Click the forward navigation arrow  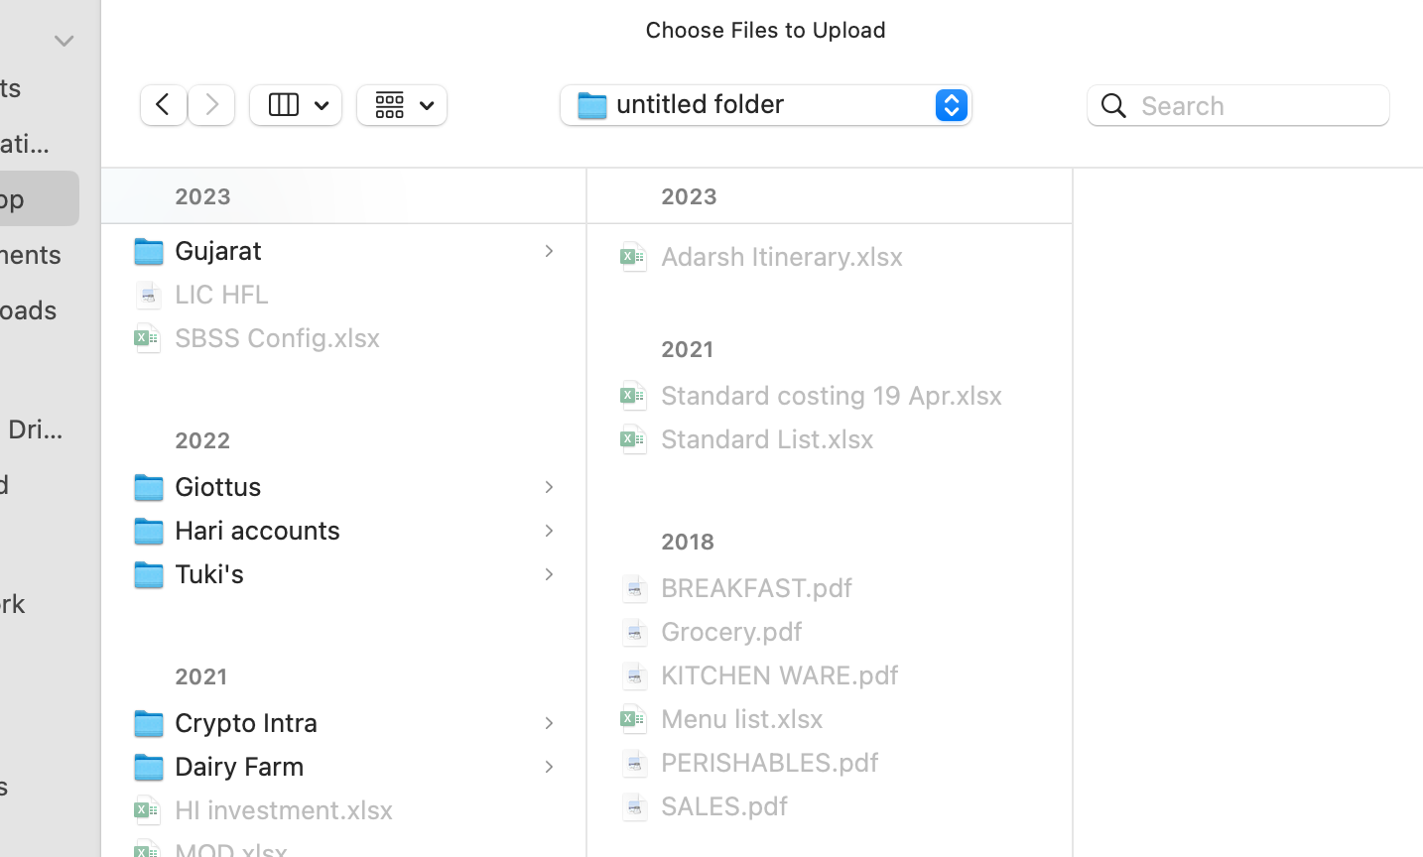[x=211, y=105]
